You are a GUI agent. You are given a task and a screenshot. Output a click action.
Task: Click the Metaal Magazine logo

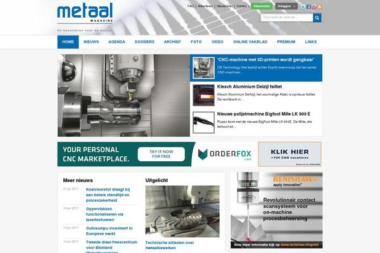[x=85, y=13]
